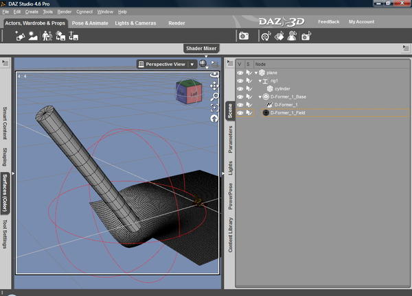Open the Smart Content side tab

pos(5,123)
